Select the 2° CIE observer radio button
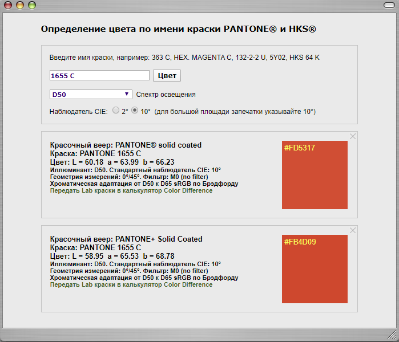The image size is (399, 342). click(116, 110)
